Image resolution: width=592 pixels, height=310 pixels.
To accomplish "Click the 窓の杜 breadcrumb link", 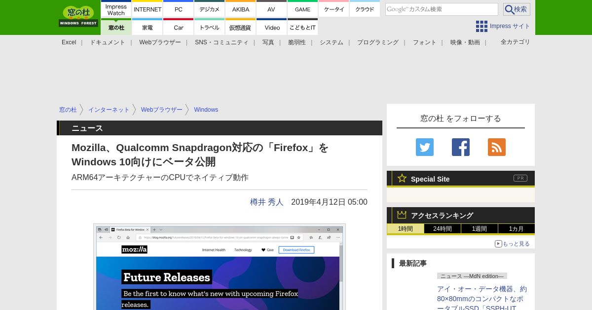I will coord(68,110).
